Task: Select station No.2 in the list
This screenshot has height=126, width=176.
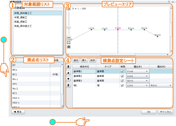Action: (36, 89)
